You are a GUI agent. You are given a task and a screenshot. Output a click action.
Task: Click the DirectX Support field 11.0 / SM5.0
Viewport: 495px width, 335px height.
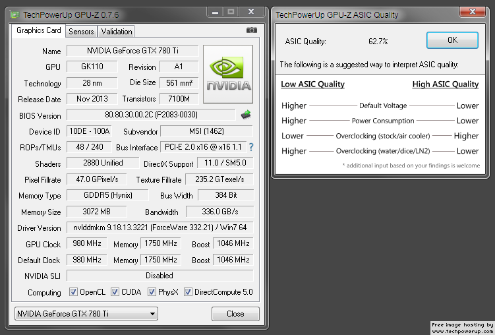click(x=225, y=163)
